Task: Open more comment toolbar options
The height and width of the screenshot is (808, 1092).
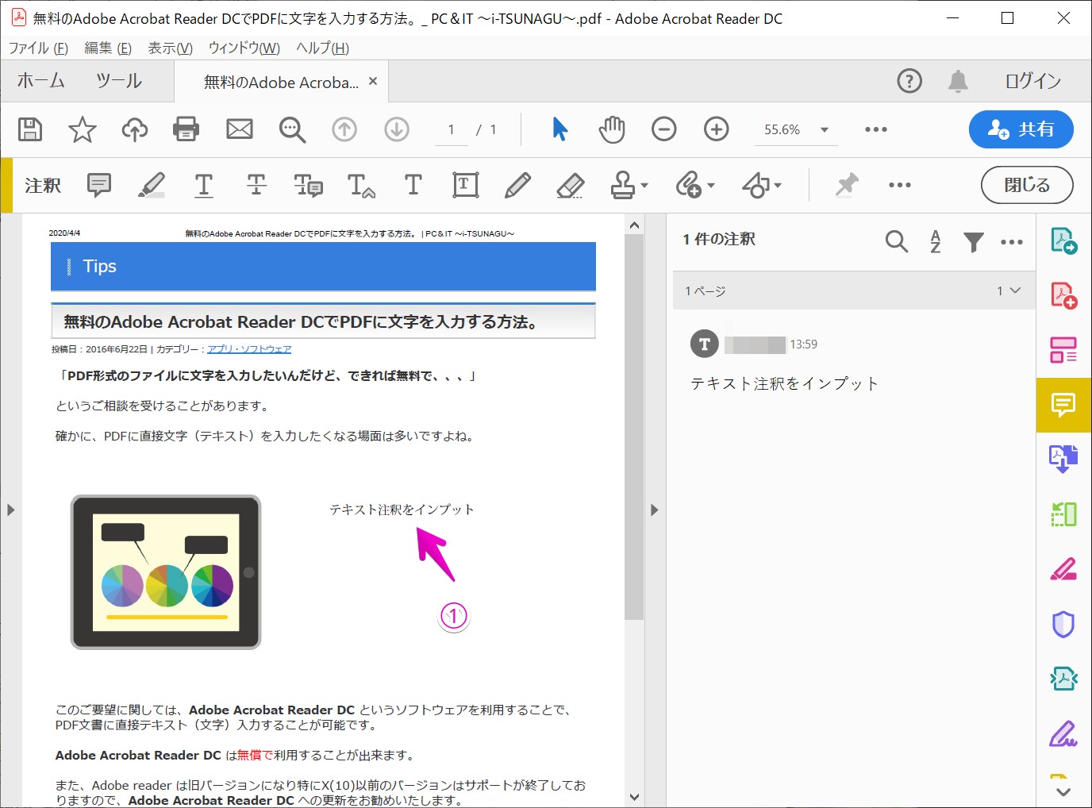Action: pyautogui.click(x=900, y=185)
